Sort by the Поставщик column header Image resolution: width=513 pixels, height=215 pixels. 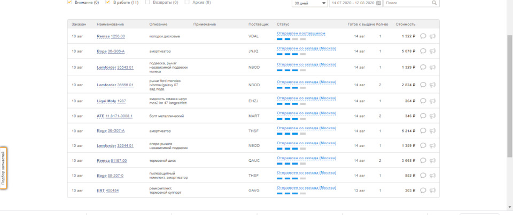(x=259, y=24)
